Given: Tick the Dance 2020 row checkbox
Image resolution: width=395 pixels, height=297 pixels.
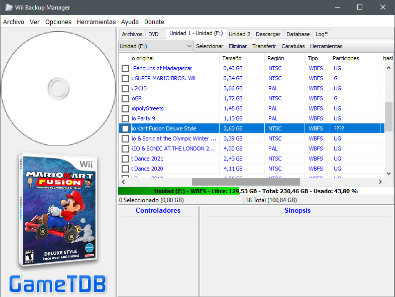Looking at the screenshot, I should coord(125,169).
